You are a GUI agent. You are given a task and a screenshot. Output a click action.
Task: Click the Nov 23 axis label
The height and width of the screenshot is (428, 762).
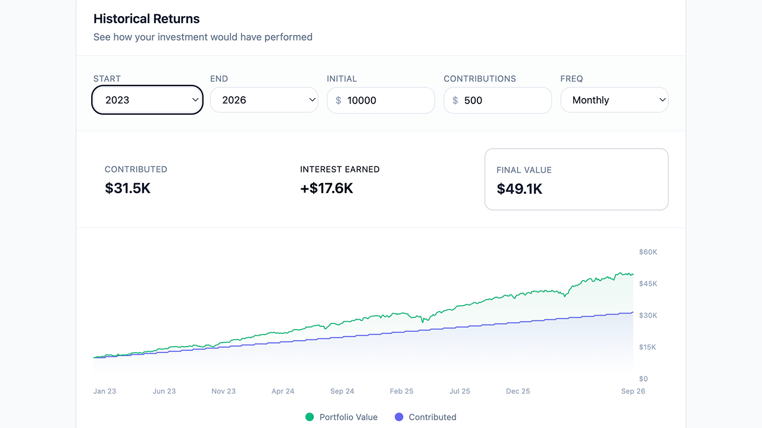224,391
